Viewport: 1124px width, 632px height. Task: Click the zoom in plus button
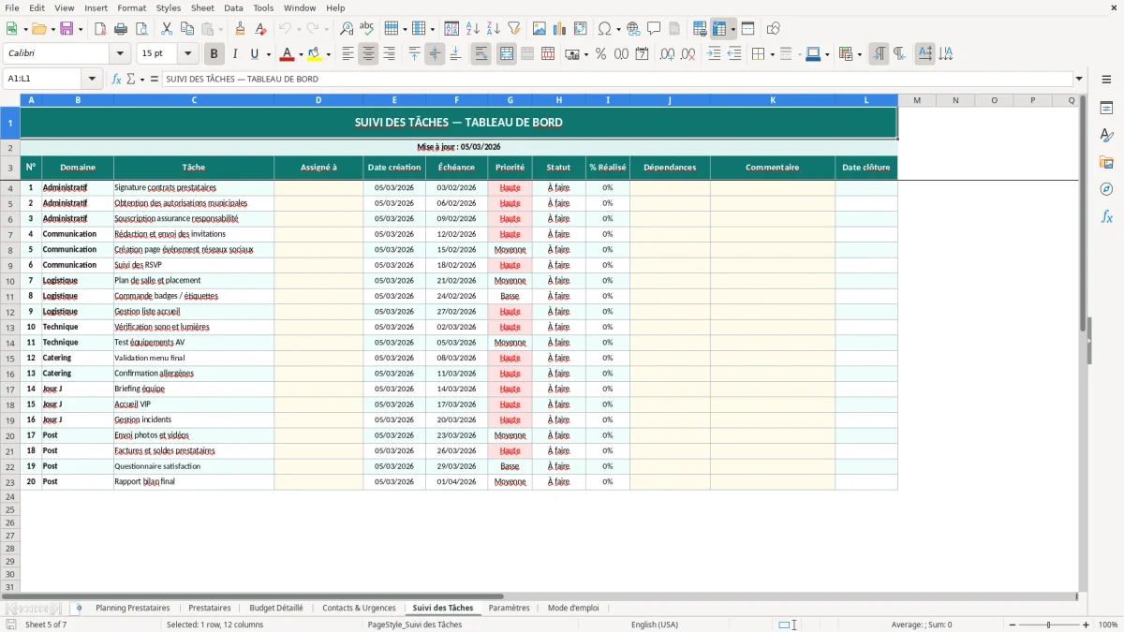(1087, 625)
